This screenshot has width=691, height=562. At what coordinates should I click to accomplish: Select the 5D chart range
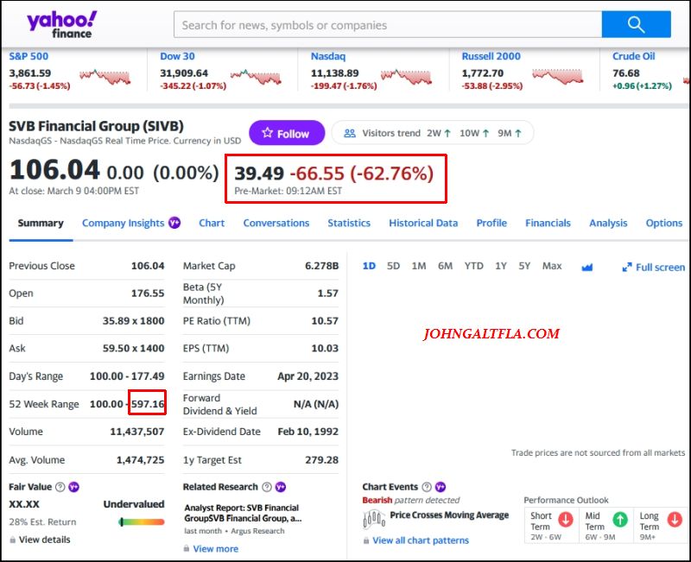(x=393, y=266)
